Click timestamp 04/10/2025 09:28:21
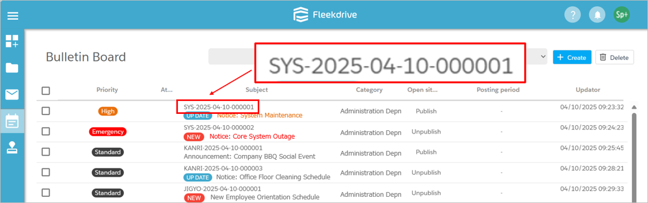 592,169
